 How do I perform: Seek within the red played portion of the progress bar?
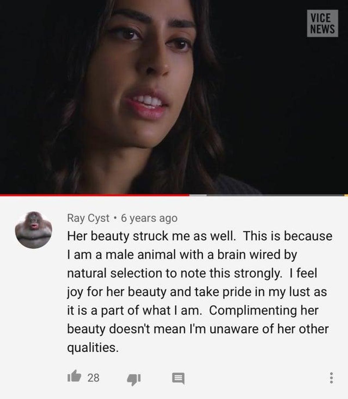click(x=95, y=195)
